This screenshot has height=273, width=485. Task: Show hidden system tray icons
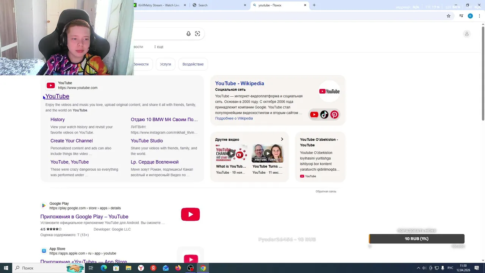click(x=418, y=268)
